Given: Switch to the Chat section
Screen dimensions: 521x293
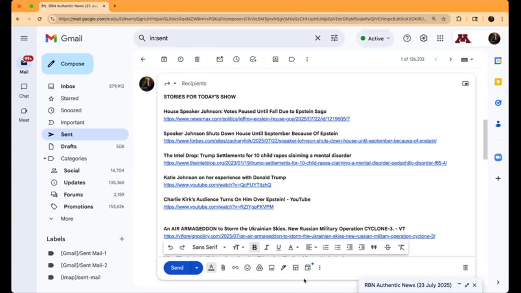Looking at the screenshot, I should pyautogui.click(x=24, y=90).
